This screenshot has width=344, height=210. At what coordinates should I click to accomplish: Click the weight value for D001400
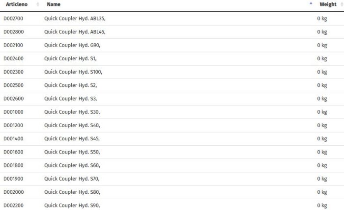point(322,138)
